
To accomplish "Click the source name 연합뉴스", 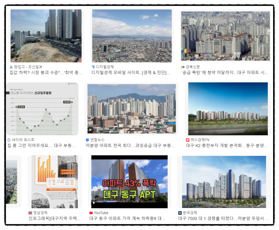I will pyautogui.click(x=98, y=140).
